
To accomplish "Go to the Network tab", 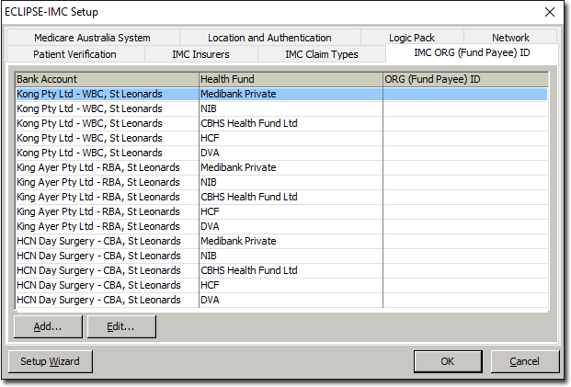I will [x=510, y=38].
